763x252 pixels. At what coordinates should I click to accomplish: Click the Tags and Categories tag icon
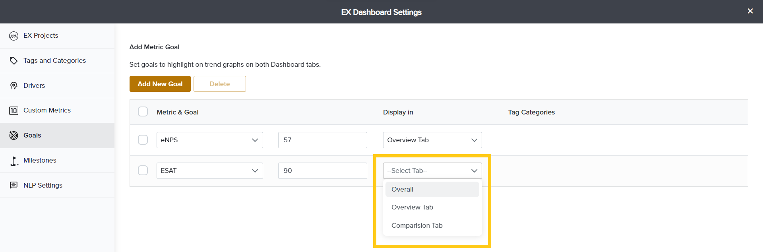14,61
